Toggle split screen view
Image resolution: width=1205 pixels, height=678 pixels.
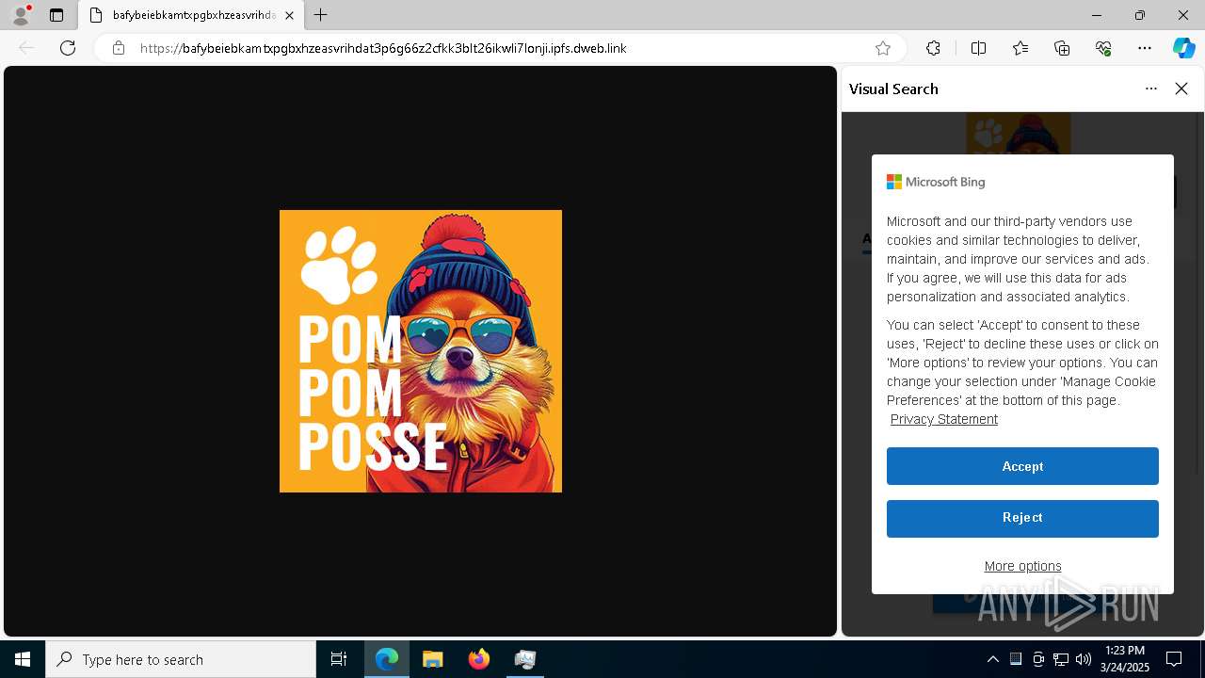[978, 48]
